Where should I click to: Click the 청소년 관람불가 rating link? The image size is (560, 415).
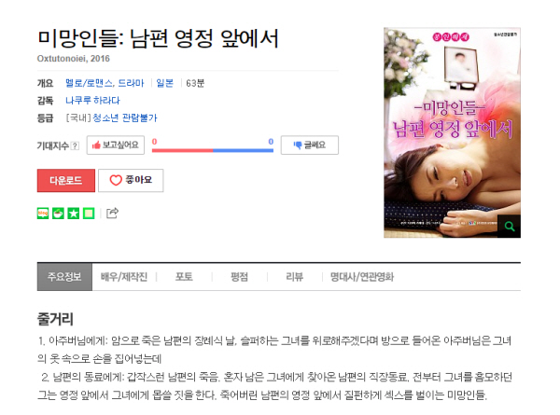click(125, 118)
